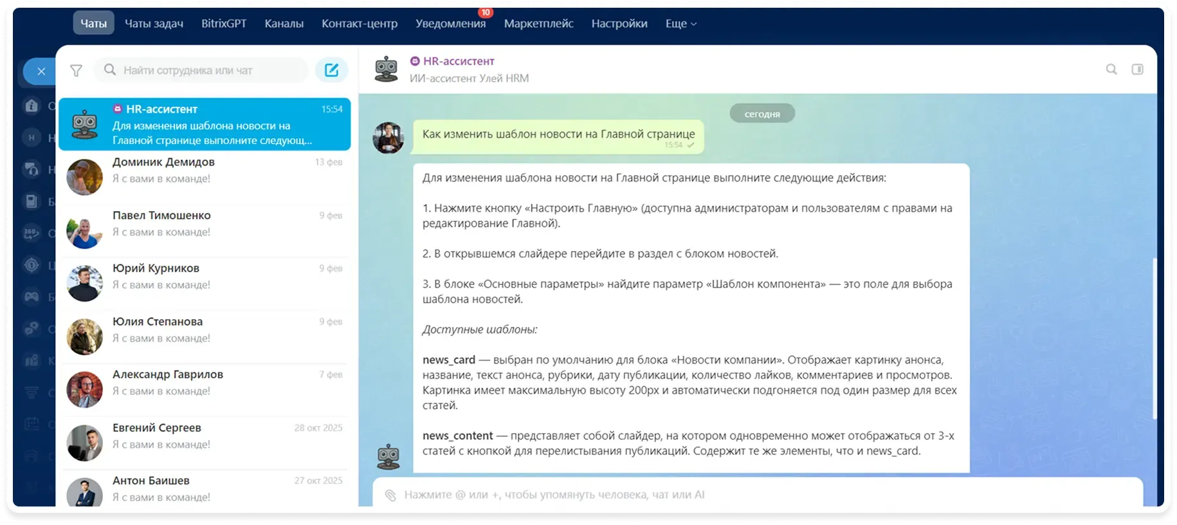Close the messenger with the X button
The height and width of the screenshot is (525, 1177).
[x=41, y=71]
